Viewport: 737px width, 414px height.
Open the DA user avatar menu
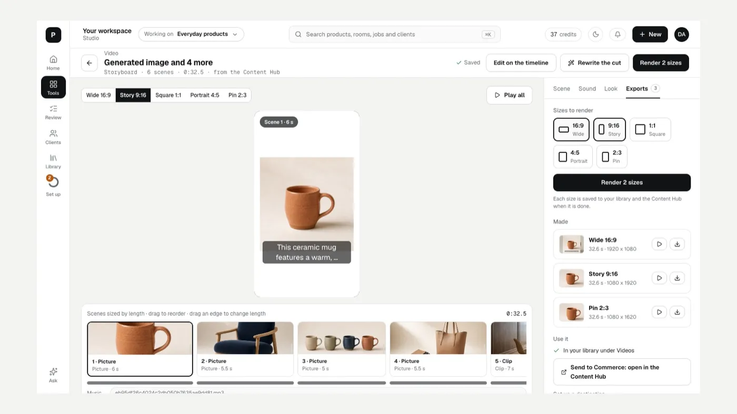tap(682, 34)
